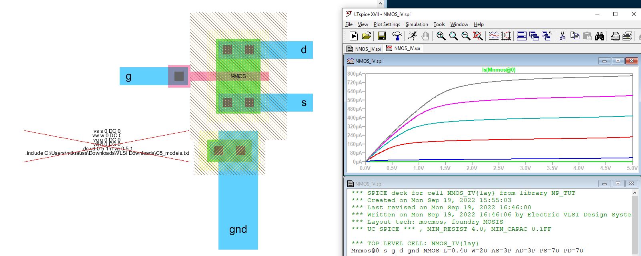The height and width of the screenshot is (256, 641).
Task: Click the Zoom In magnifier icon
Action: coord(441,36)
